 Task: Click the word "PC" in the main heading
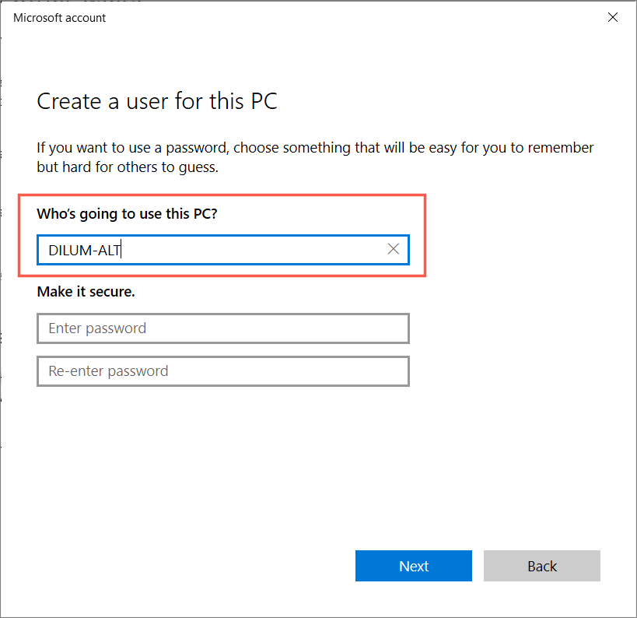(261, 101)
